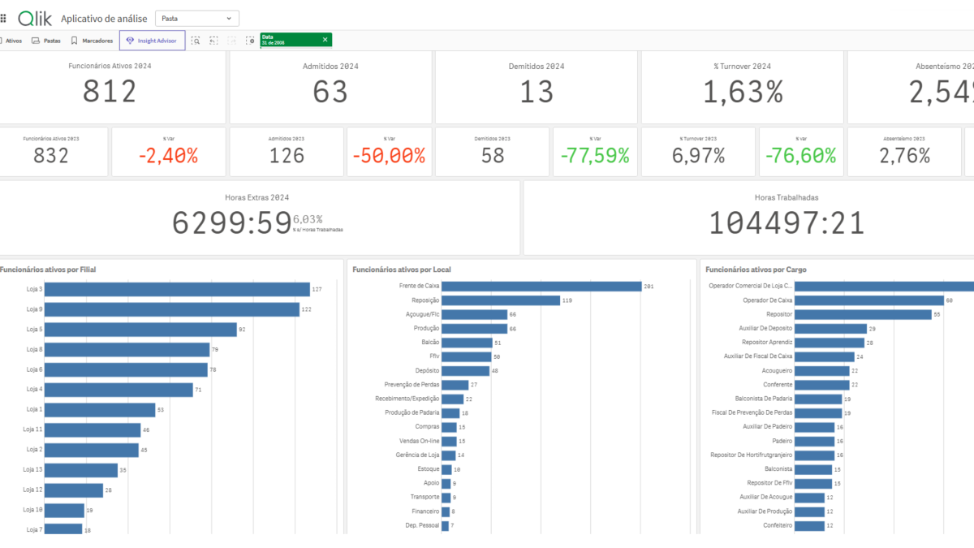The height and width of the screenshot is (548, 974).
Task: Click the Horas Extras 2024 KPI
Action: [258, 218]
